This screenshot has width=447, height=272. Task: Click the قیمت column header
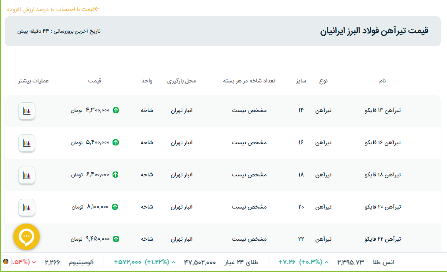pyautogui.click(x=94, y=81)
